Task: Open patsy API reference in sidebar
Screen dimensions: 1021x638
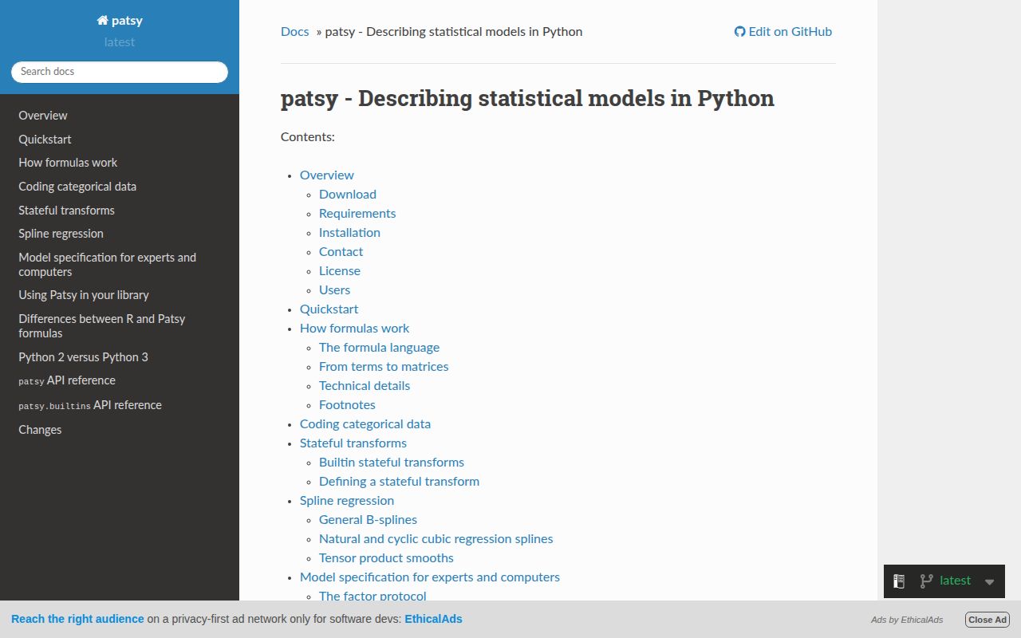Action: (120, 380)
